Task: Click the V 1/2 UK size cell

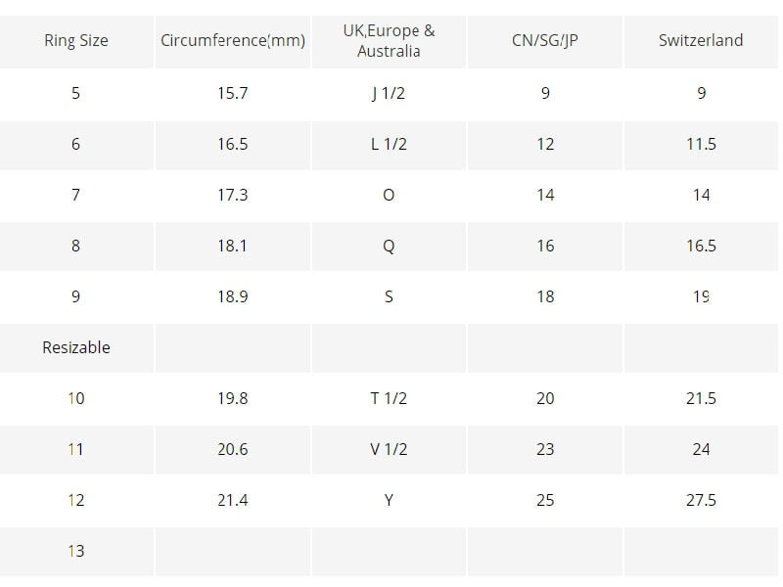Action: click(389, 449)
